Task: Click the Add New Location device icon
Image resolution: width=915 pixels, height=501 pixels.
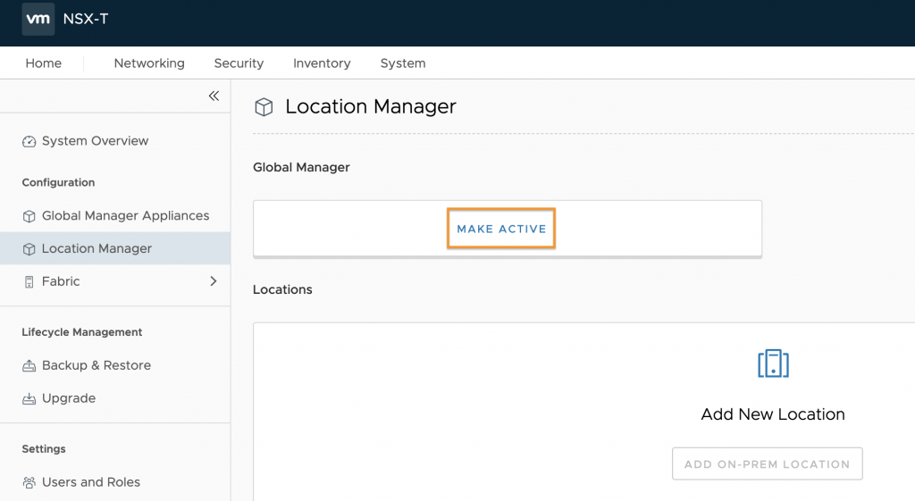Action: (x=773, y=363)
